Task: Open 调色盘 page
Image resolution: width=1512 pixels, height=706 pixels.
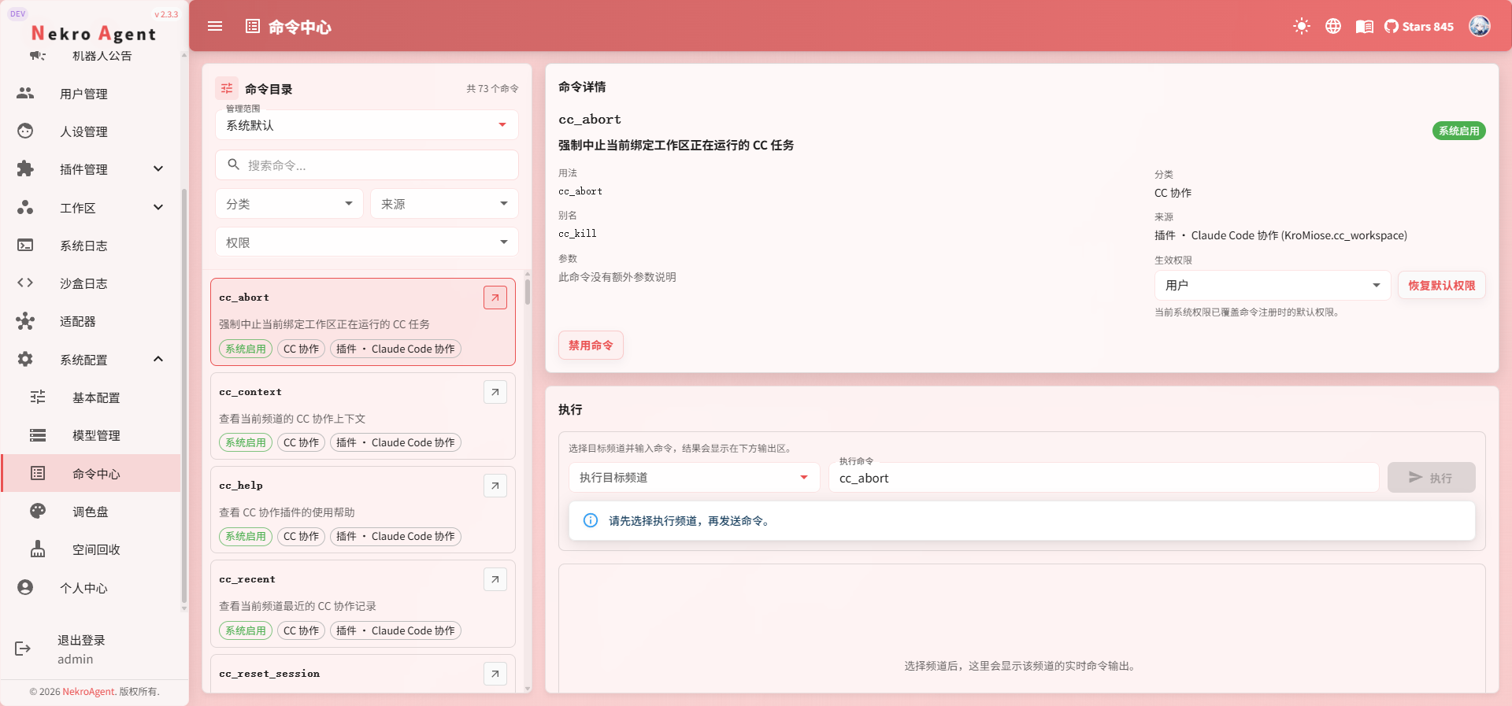Action: pos(91,512)
